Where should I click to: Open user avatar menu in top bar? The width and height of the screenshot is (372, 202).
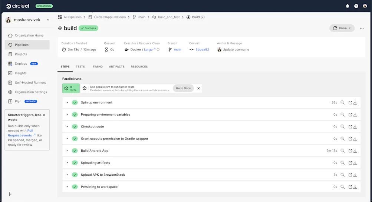pyautogui.click(x=365, y=6)
